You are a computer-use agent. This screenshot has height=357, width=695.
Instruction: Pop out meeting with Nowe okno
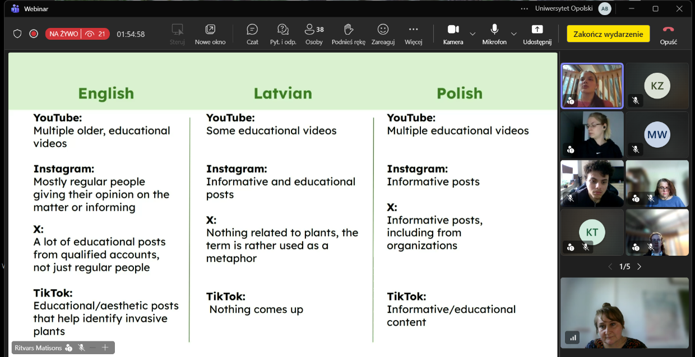pyautogui.click(x=210, y=34)
